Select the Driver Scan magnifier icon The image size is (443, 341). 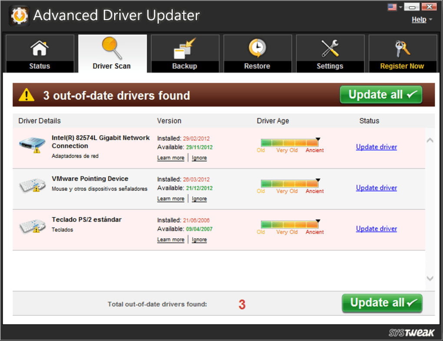[x=112, y=47]
